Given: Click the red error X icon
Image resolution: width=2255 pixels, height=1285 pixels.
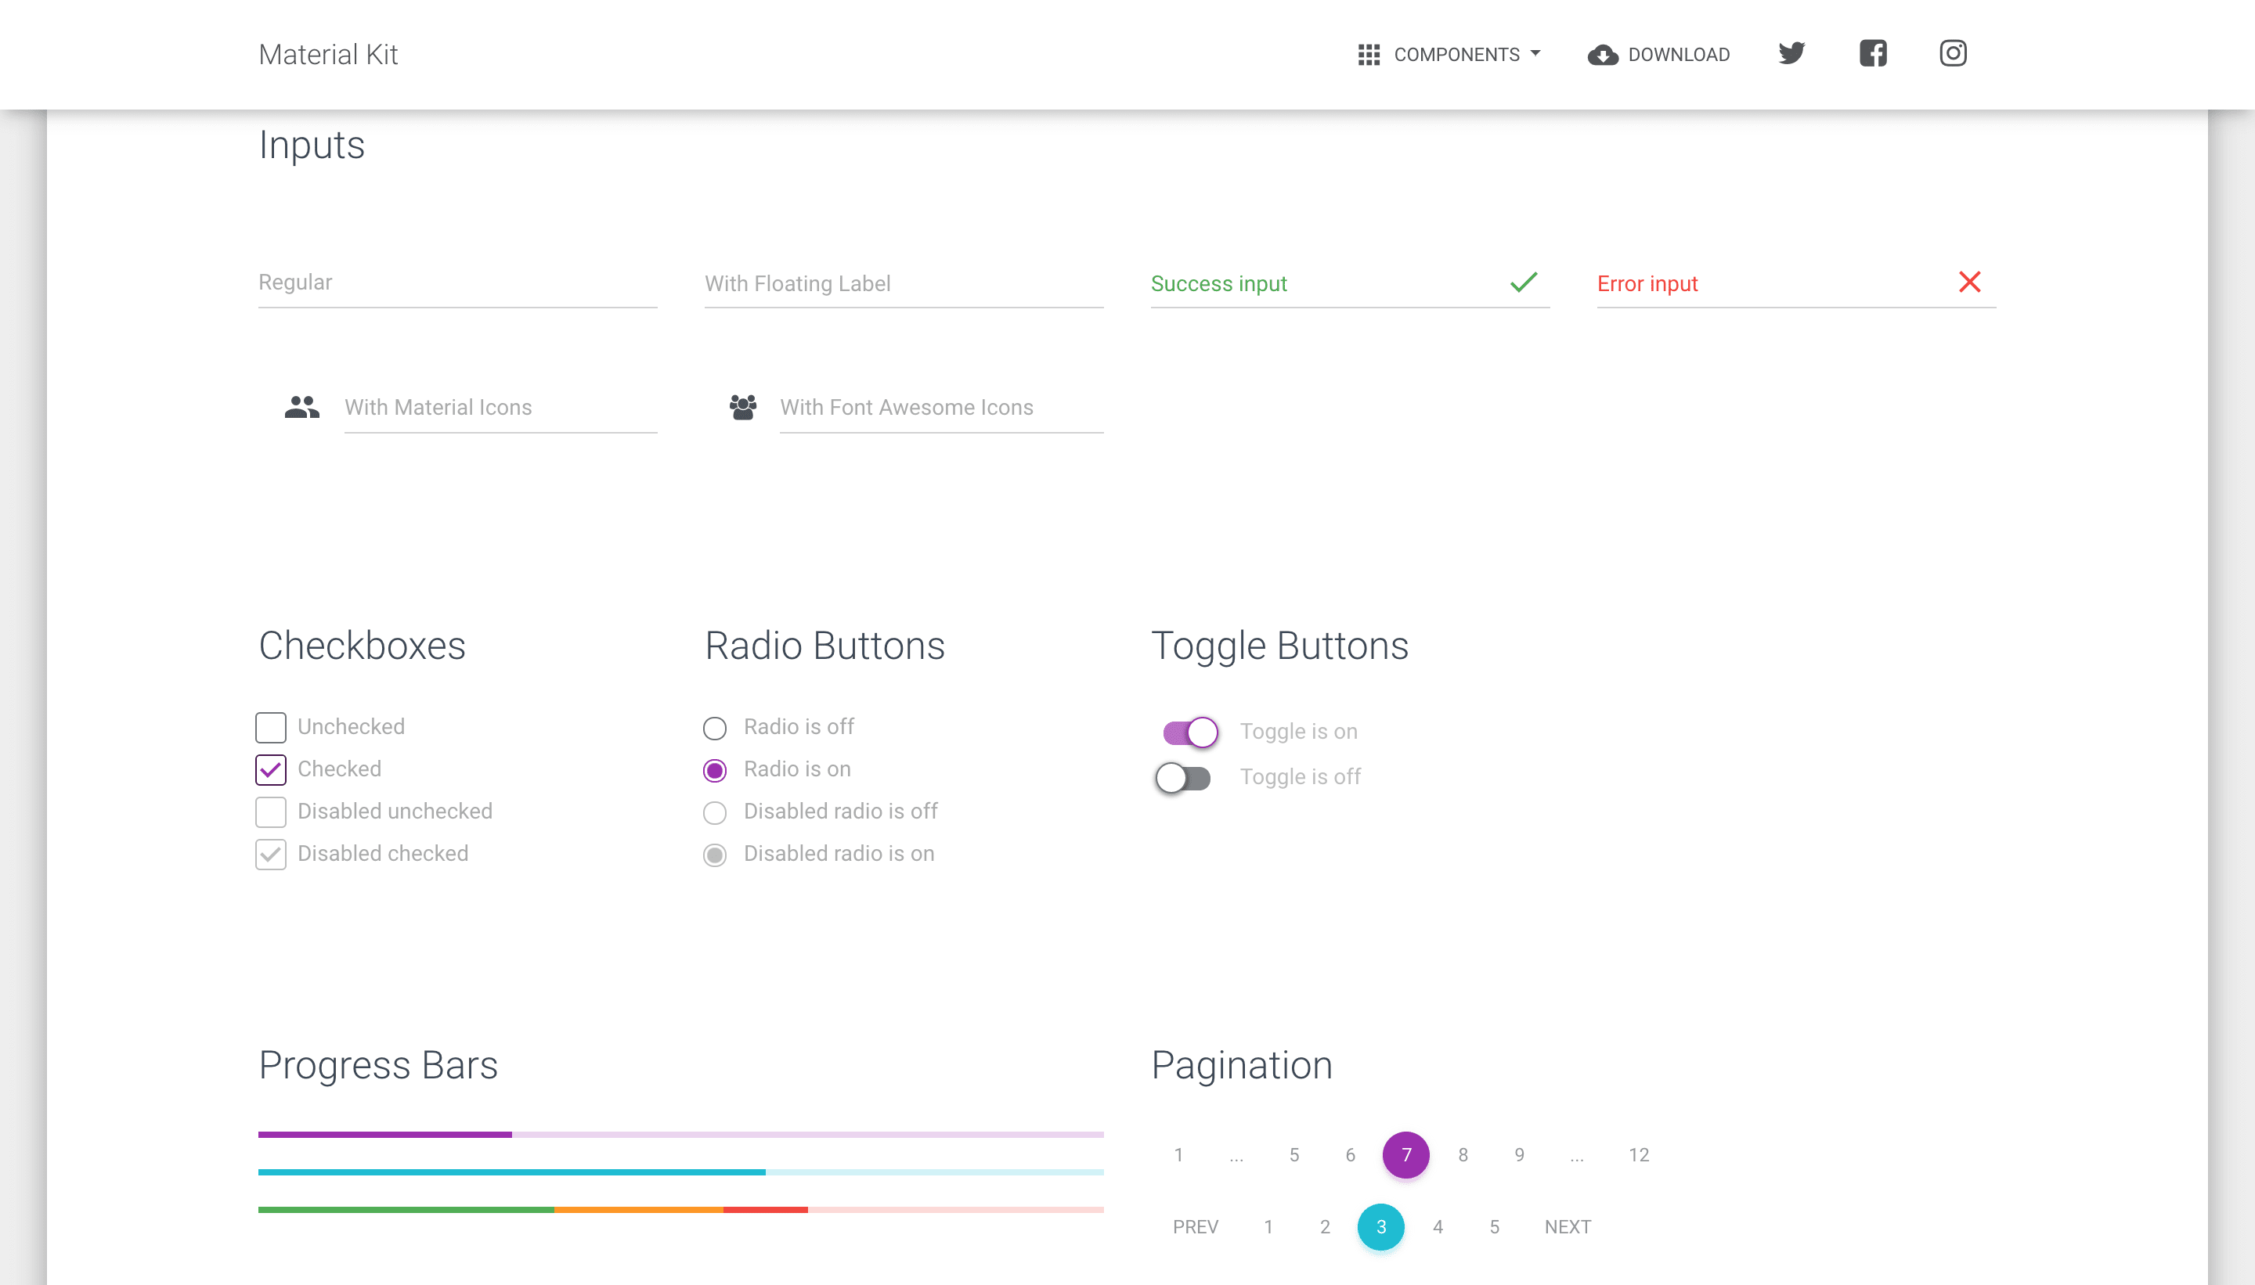Looking at the screenshot, I should pyautogui.click(x=1969, y=283).
